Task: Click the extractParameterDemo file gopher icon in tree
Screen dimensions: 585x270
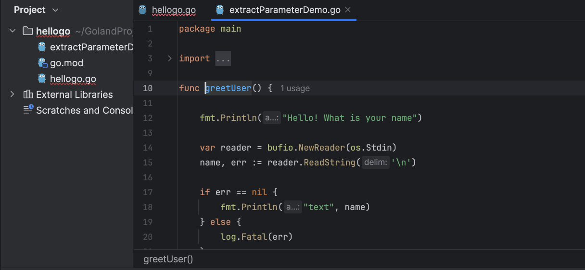Action: pyautogui.click(x=42, y=47)
